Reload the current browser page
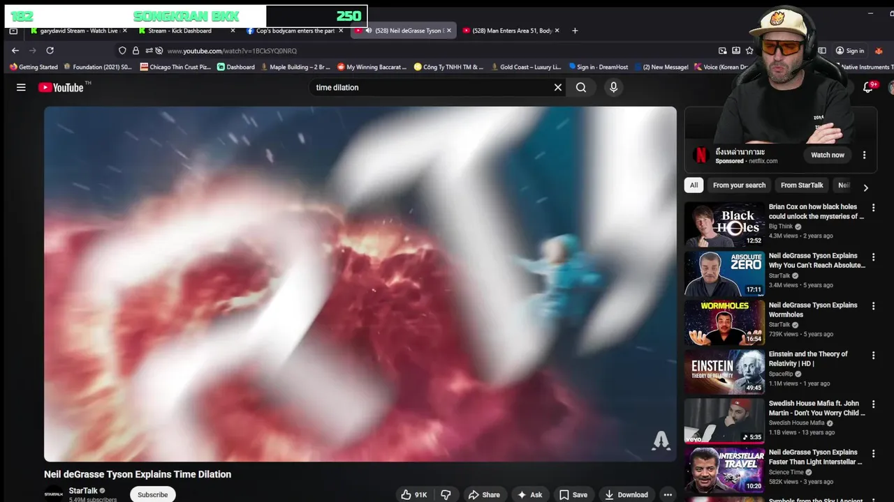Viewport: 894px width, 502px height. [50, 50]
